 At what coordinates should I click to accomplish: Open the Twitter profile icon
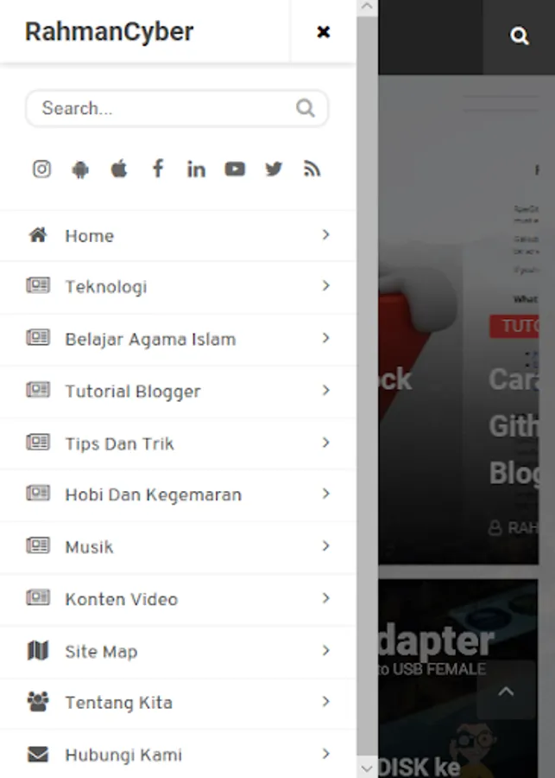pyautogui.click(x=274, y=169)
